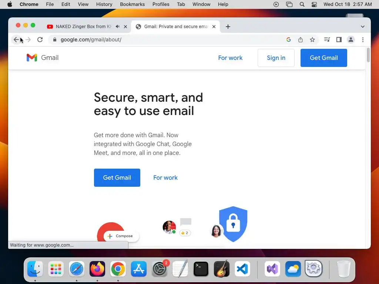Close the NAKED Zinger Box tab

(125, 27)
